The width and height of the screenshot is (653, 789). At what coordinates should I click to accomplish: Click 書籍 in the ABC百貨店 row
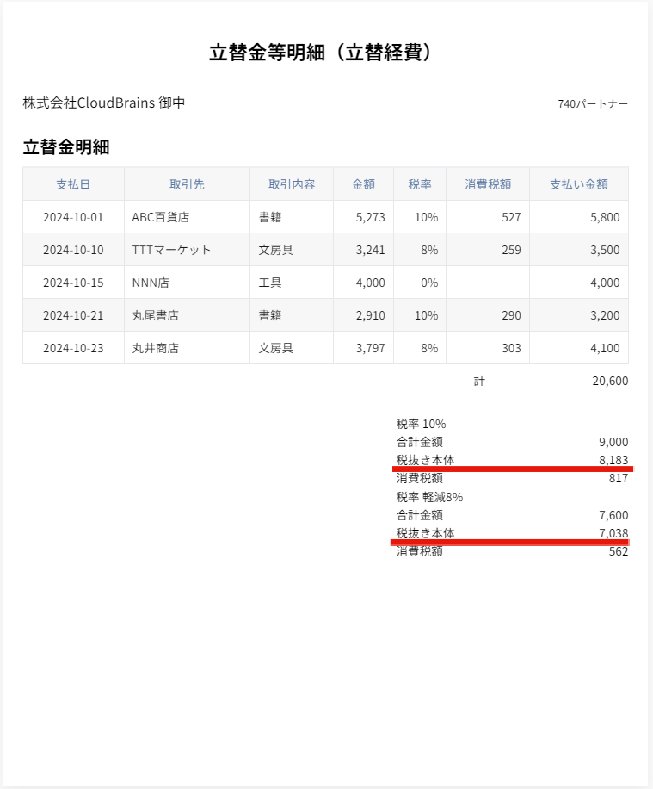(292, 217)
